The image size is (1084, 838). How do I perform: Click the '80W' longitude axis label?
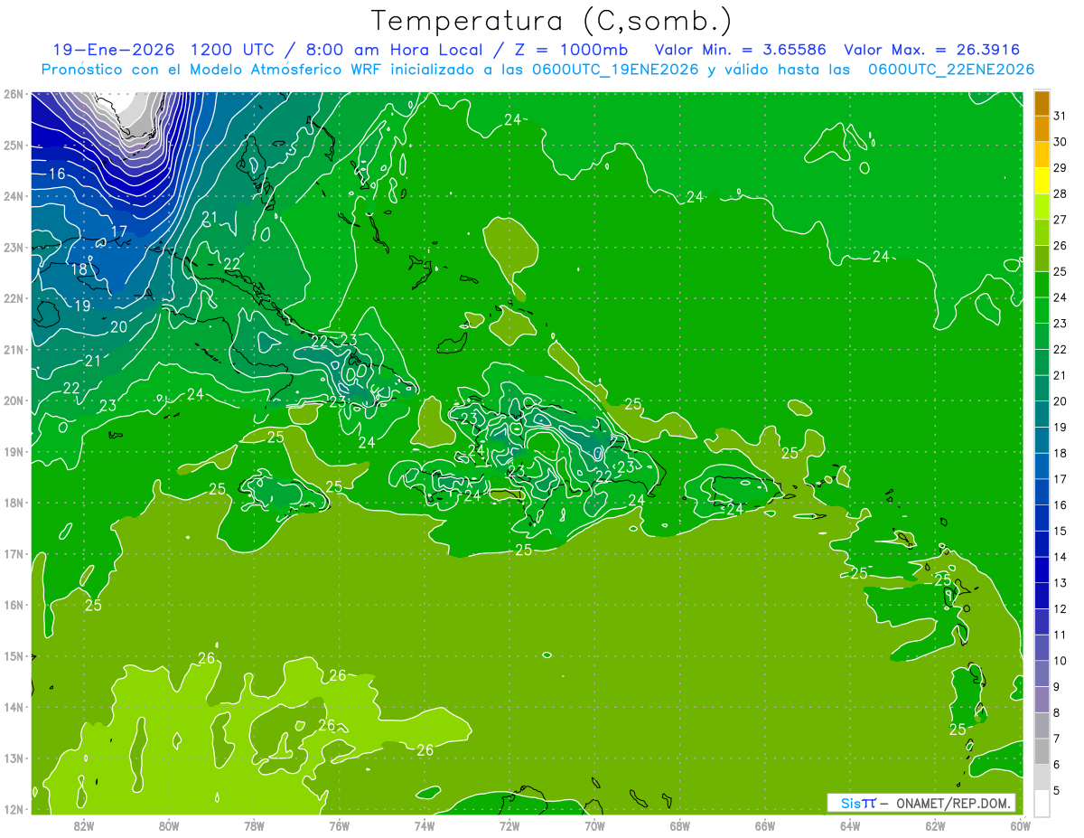169,825
